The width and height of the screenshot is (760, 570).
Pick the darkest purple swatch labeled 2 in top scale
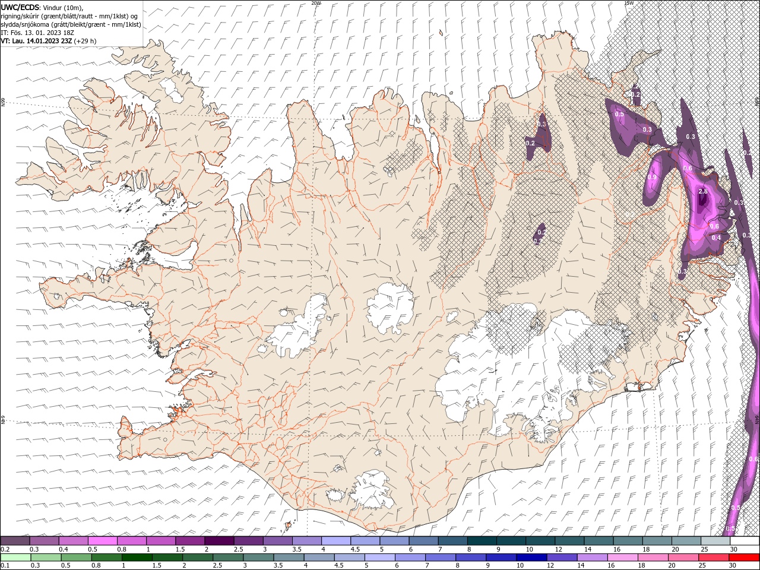click(220, 541)
